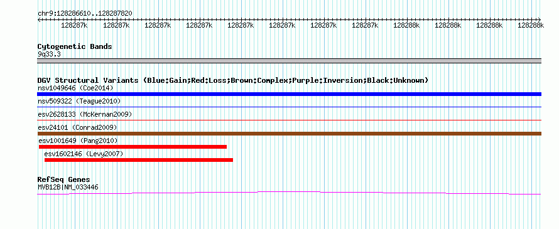Click the gray 9q33.3 cytogenetic band bar
Screen dimensions: 559x229
[x=289, y=61]
